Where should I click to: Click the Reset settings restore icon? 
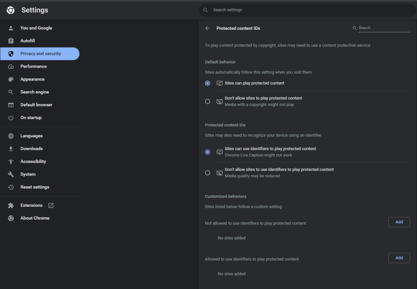coord(11,187)
